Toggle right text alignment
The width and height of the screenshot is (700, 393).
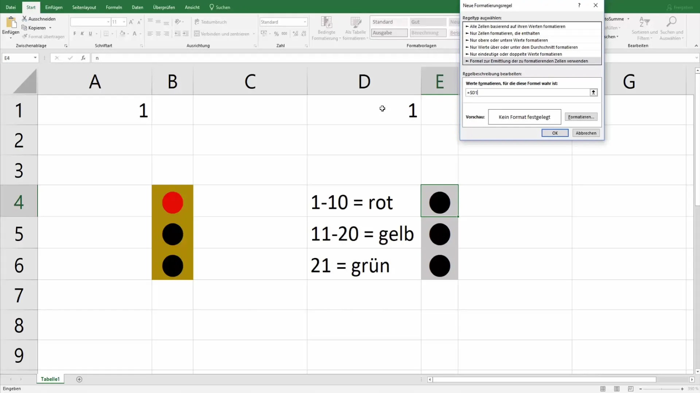[166, 33]
